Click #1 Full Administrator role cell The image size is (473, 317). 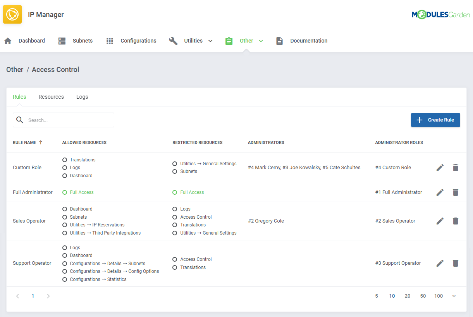click(x=399, y=192)
